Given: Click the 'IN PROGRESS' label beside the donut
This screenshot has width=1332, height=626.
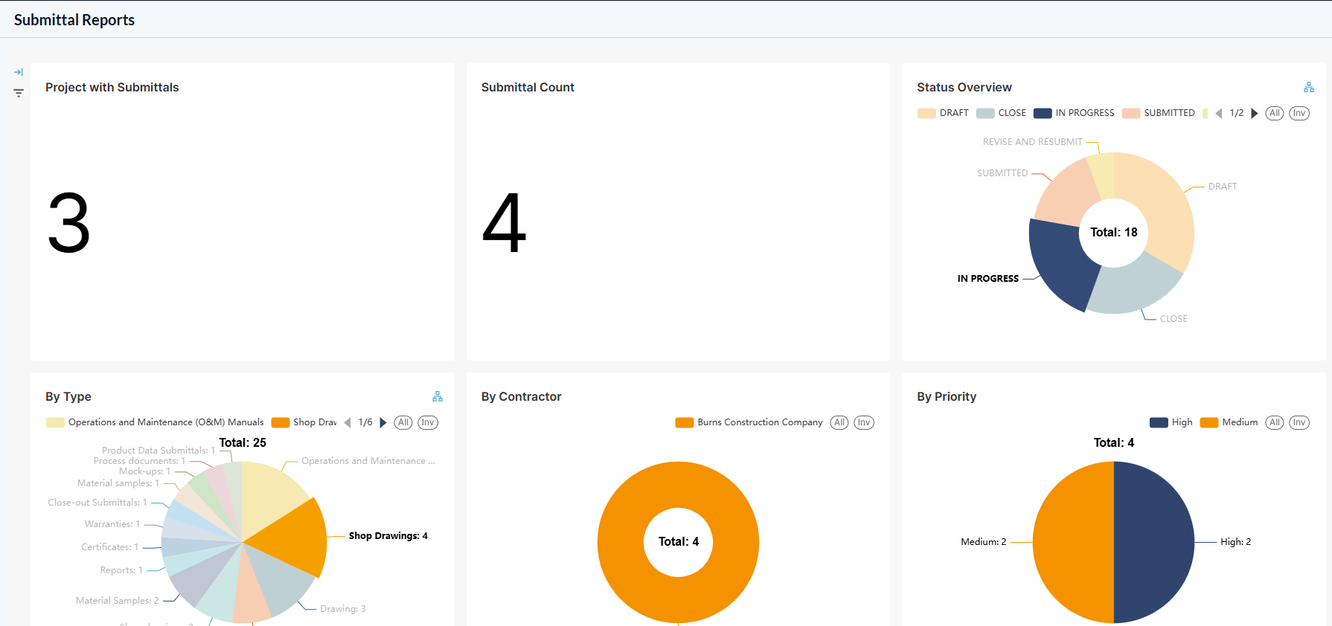Looking at the screenshot, I should coord(988,279).
